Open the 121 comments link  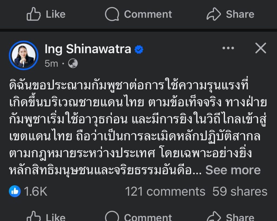[x=165, y=192]
